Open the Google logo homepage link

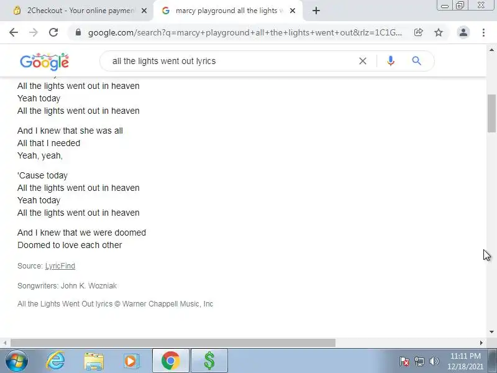click(x=44, y=62)
